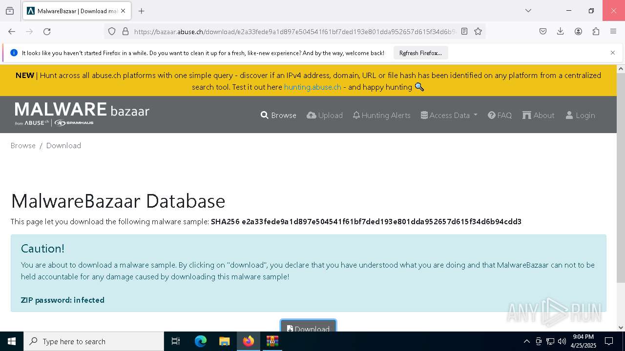Open the Windows Start menu

pyautogui.click(x=12, y=341)
